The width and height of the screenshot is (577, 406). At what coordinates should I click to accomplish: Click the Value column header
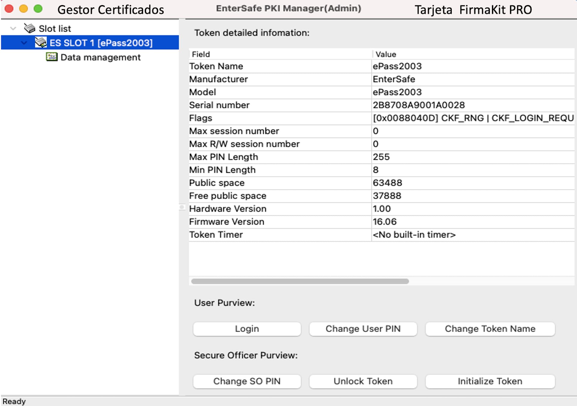click(473, 54)
